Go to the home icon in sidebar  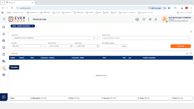tap(4, 34)
